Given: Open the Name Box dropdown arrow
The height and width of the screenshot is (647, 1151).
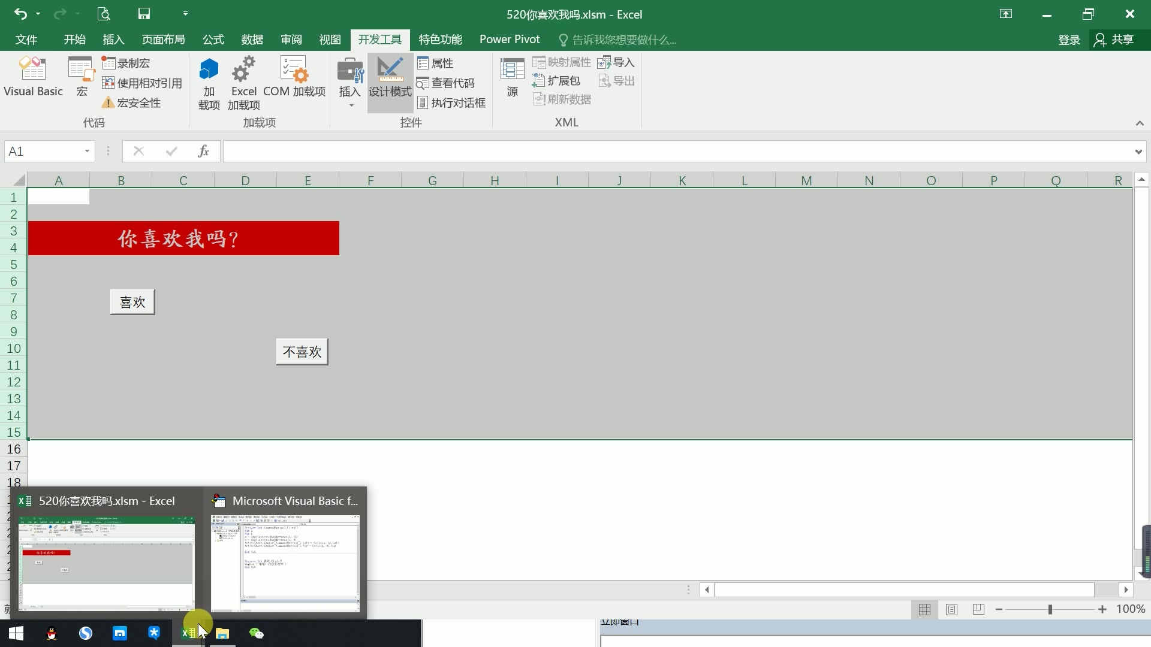Looking at the screenshot, I should [87, 151].
